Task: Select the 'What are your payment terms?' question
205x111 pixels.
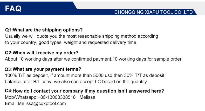Action: click(43, 69)
